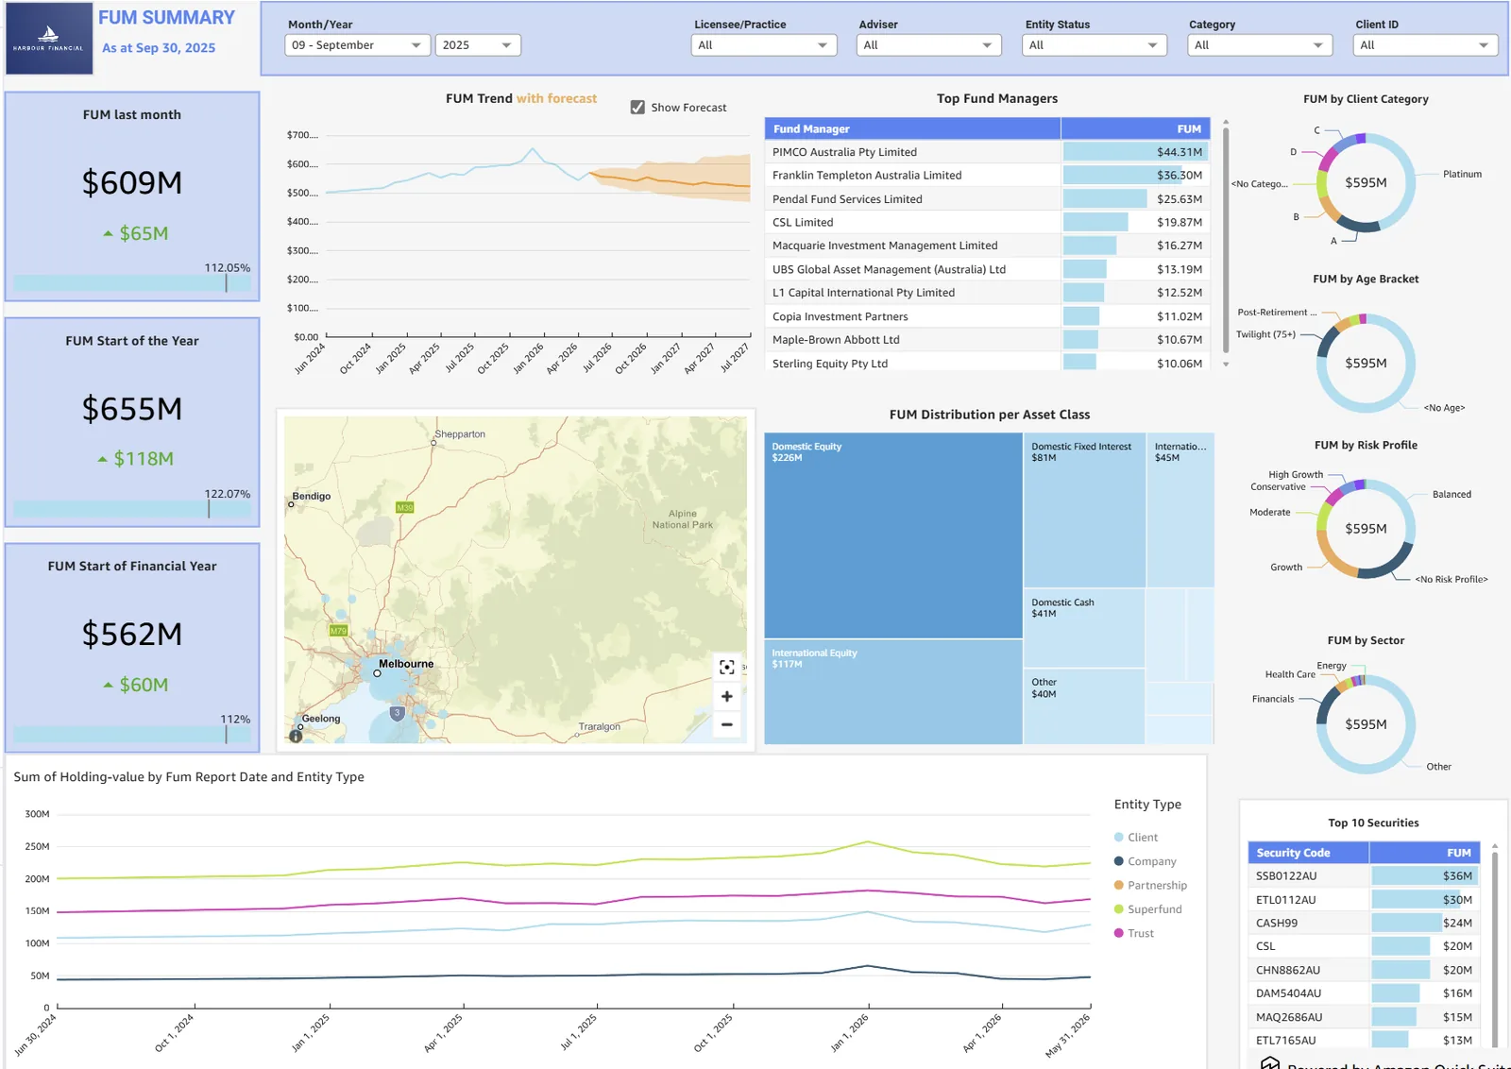Open the Year dropdown showing 2025
This screenshot has height=1069, width=1511.
point(478,45)
